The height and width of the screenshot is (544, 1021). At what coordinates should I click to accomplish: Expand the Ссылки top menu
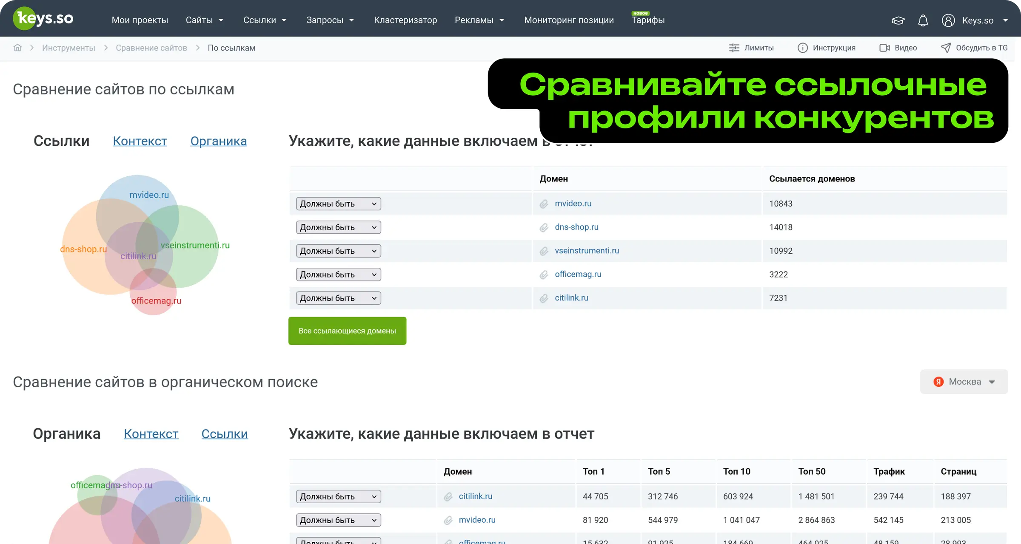pyautogui.click(x=265, y=20)
